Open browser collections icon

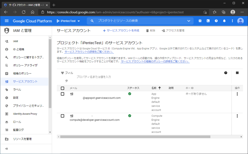coord(224,12)
